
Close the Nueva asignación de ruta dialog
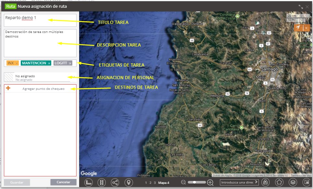307,7
